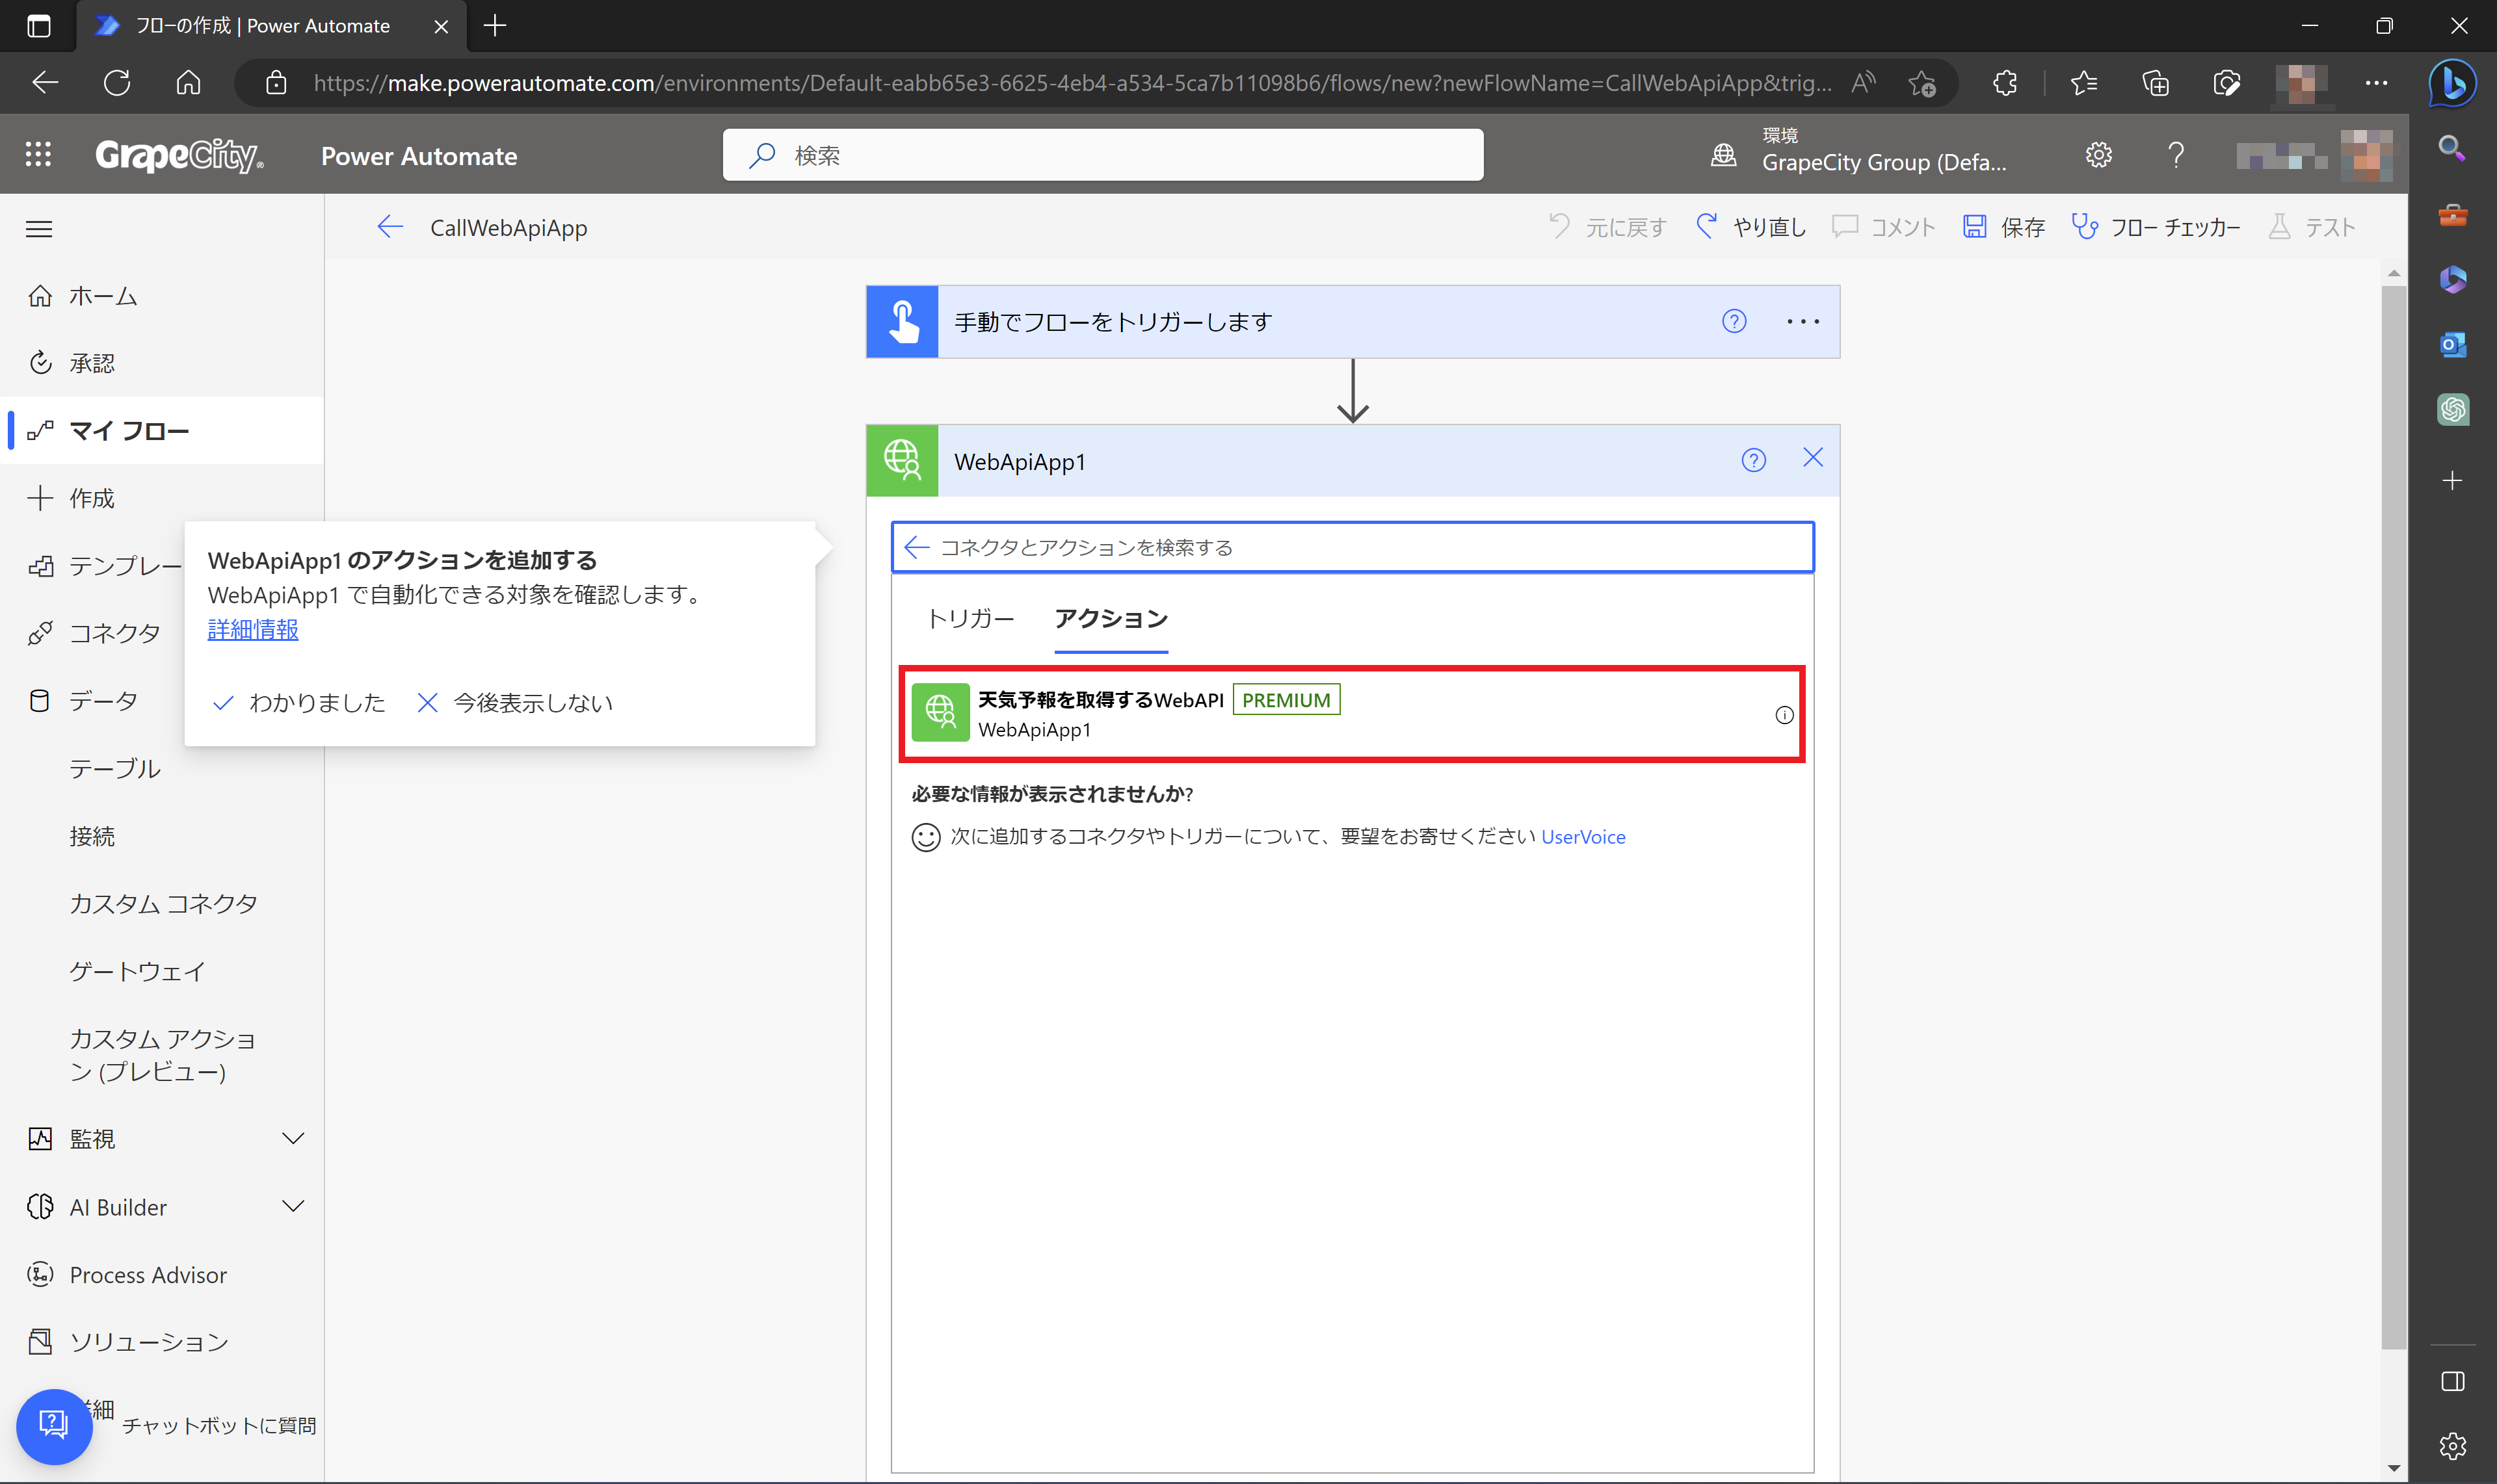Viewport: 2497px width, 1484px height.
Task: Click わかりました in the tooltip
Action: 299,703
